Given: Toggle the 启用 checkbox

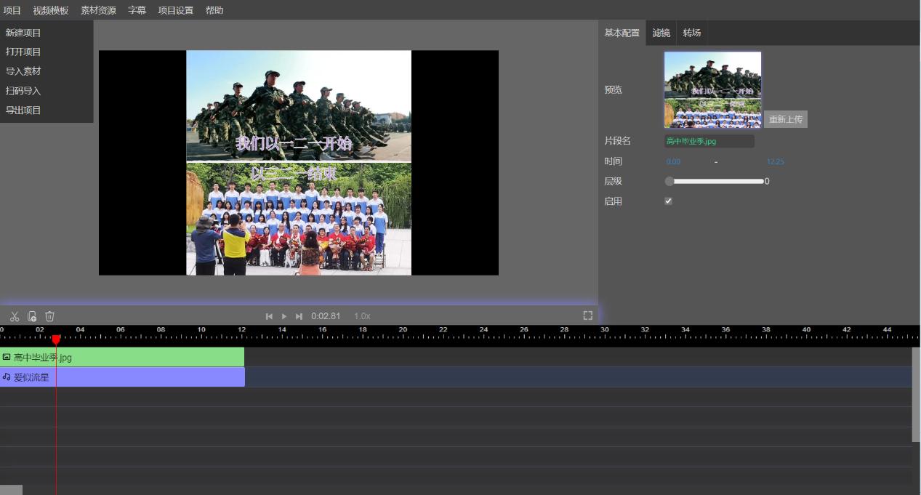Looking at the screenshot, I should click(x=669, y=201).
